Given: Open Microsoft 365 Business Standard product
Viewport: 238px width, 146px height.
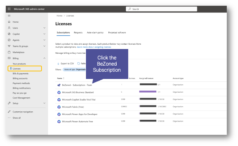Looking at the screenshot, I should click(x=78, y=92).
